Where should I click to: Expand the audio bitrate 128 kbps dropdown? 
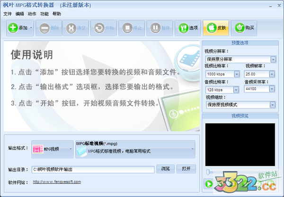(236, 90)
